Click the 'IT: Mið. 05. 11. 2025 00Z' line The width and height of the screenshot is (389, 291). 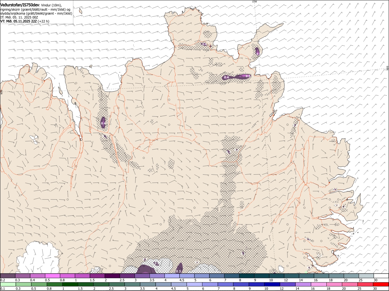click(19, 17)
